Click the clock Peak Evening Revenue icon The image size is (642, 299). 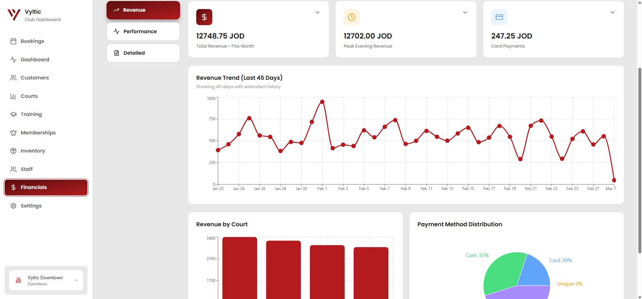click(352, 17)
